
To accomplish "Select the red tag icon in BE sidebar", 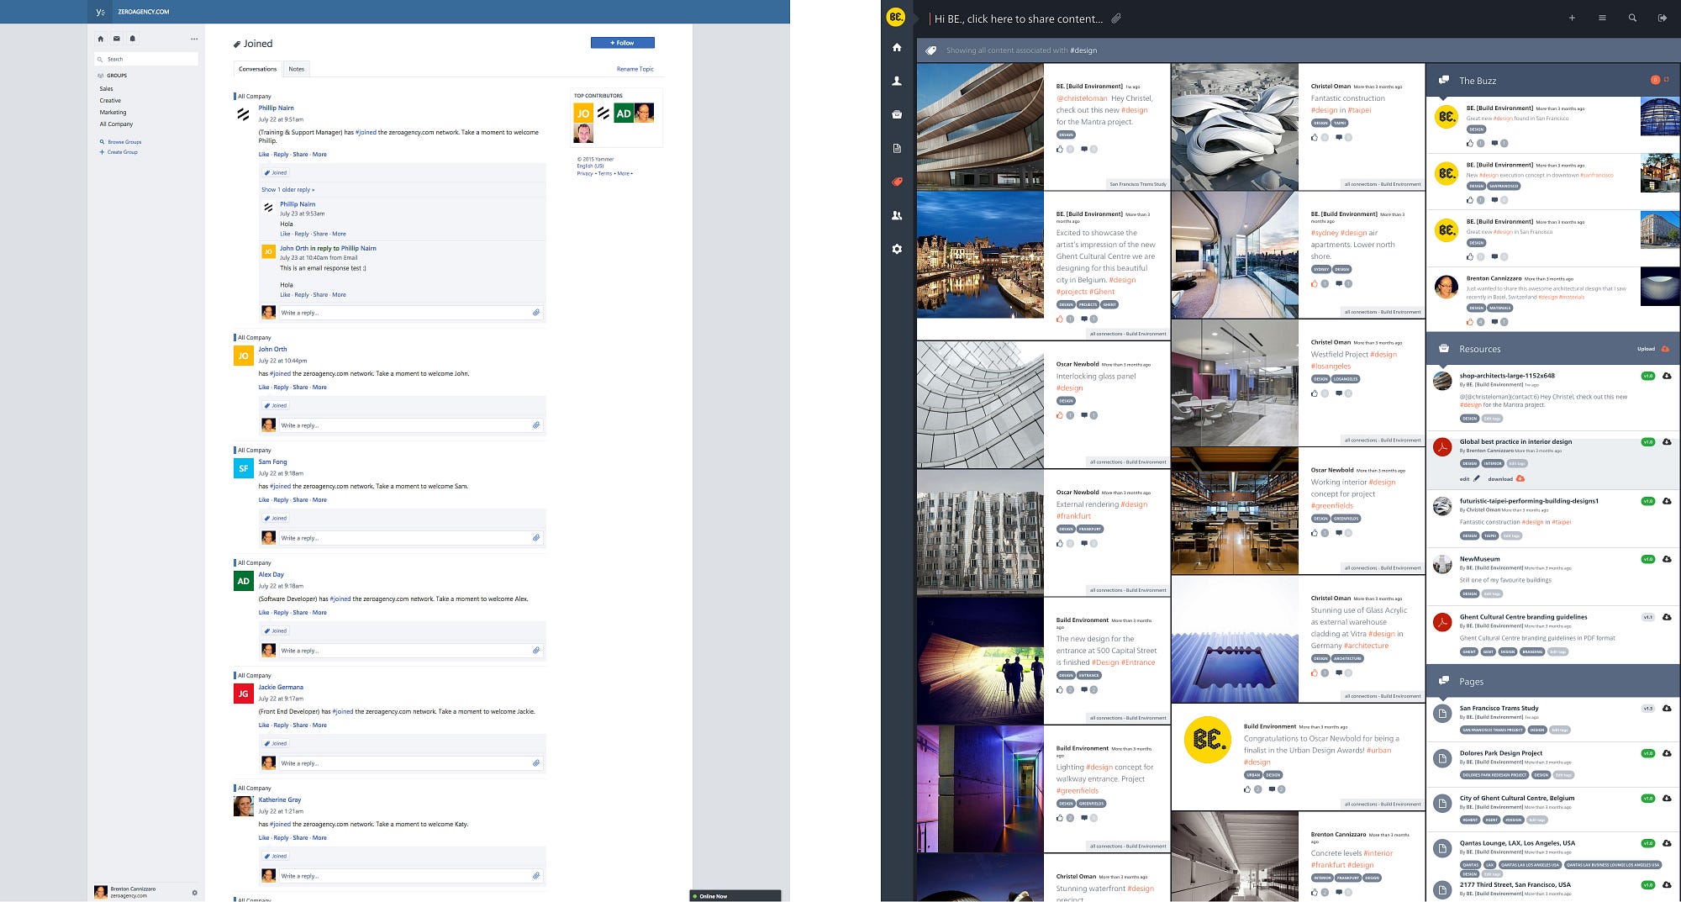I will pyautogui.click(x=897, y=182).
